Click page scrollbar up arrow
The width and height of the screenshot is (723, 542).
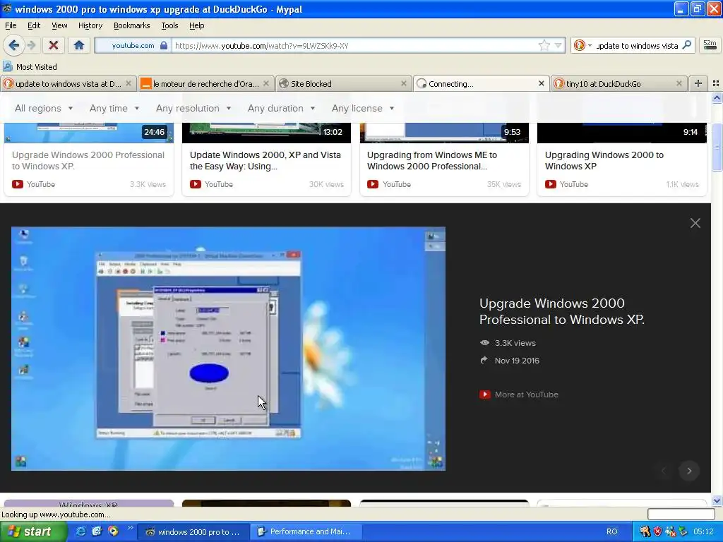pos(717,97)
